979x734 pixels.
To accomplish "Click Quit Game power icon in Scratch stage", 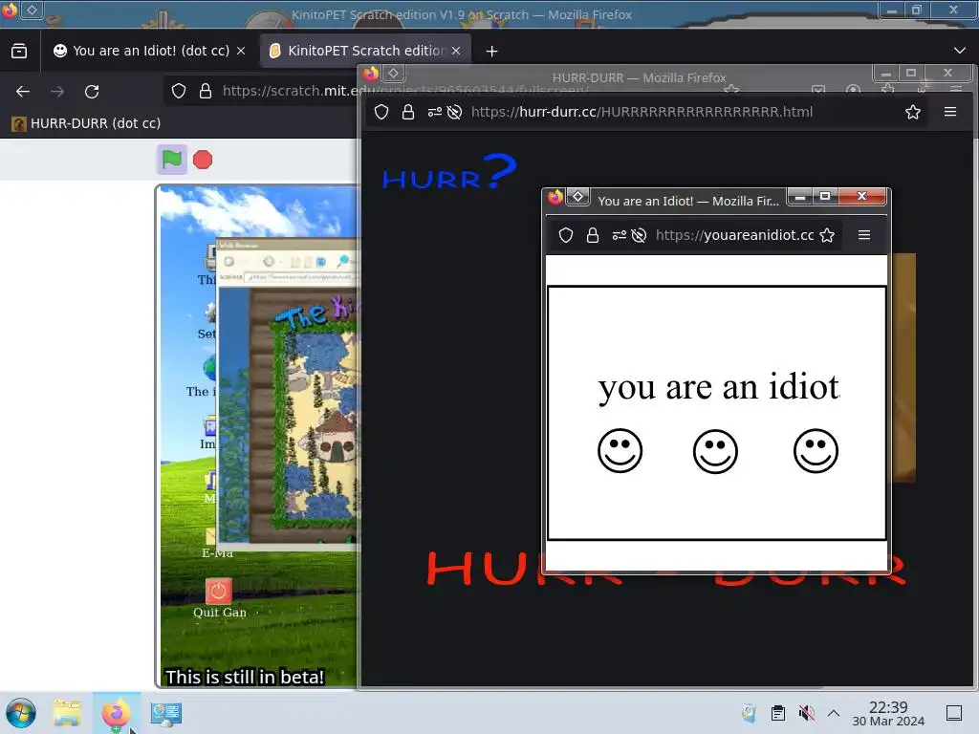I will pyautogui.click(x=219, y=591).
